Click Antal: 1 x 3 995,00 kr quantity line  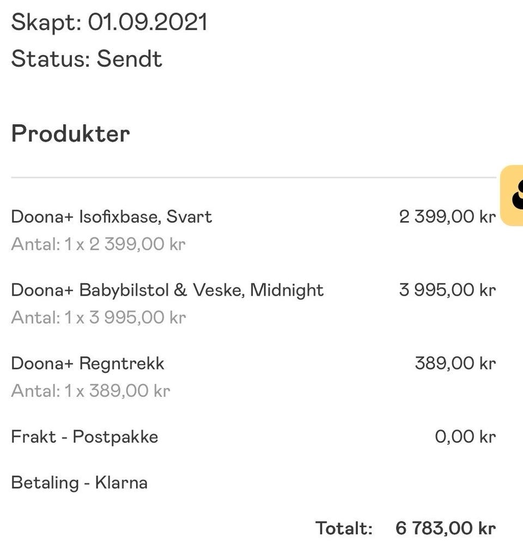(99, 317)
